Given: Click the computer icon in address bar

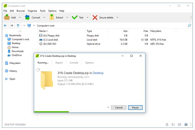Looking at the screenshot, I should click(x=29, y=26).
